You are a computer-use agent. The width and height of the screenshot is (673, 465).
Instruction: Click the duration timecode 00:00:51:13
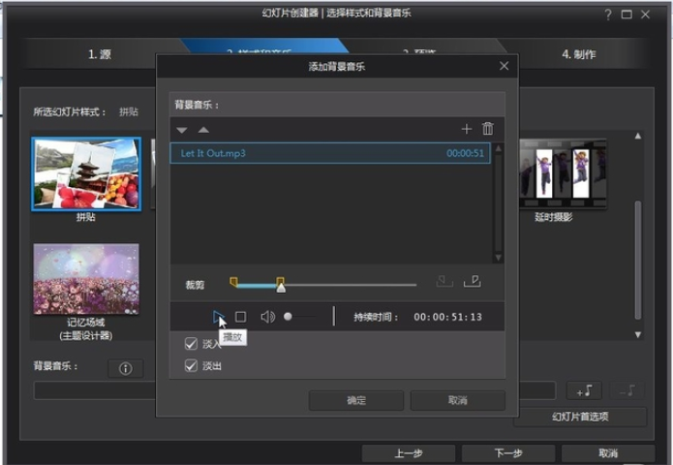click(447, 317)
